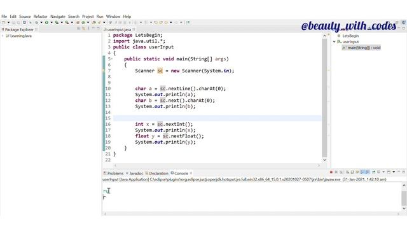Click the line 'int x = sc.nextInt();'
The height and width of the screenshot is (229, 407).
[164, 124]
